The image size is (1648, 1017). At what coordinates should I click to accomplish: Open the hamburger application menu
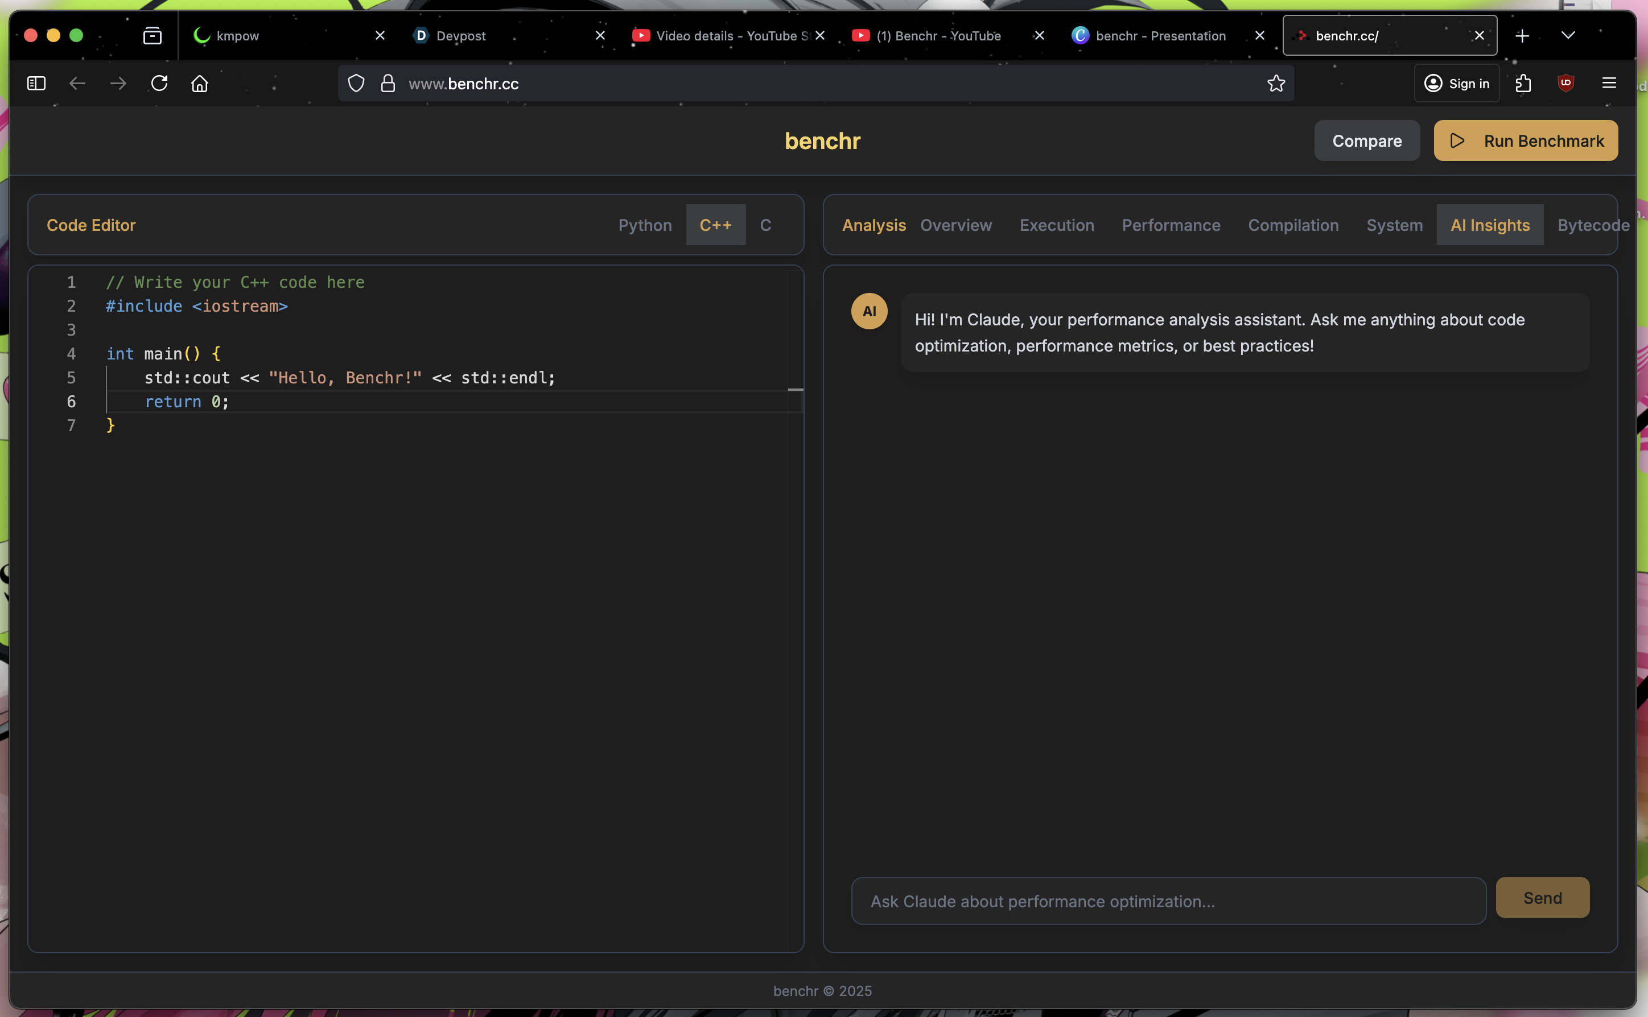pos(1609,84)
